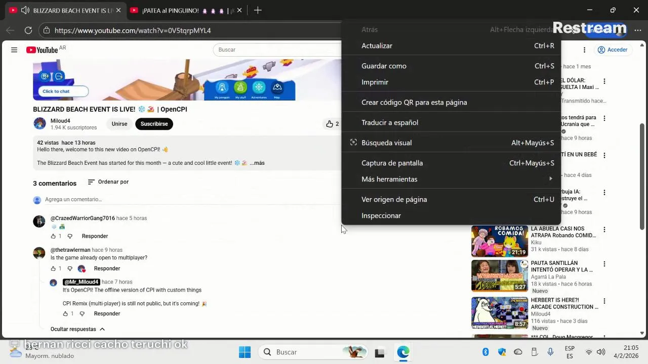Open Edge browser three-dot menu
The height and width of the screenshot is (364, 648).
[637, 30]
